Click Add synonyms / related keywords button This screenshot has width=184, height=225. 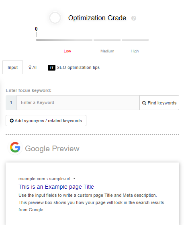pos(46,121)
